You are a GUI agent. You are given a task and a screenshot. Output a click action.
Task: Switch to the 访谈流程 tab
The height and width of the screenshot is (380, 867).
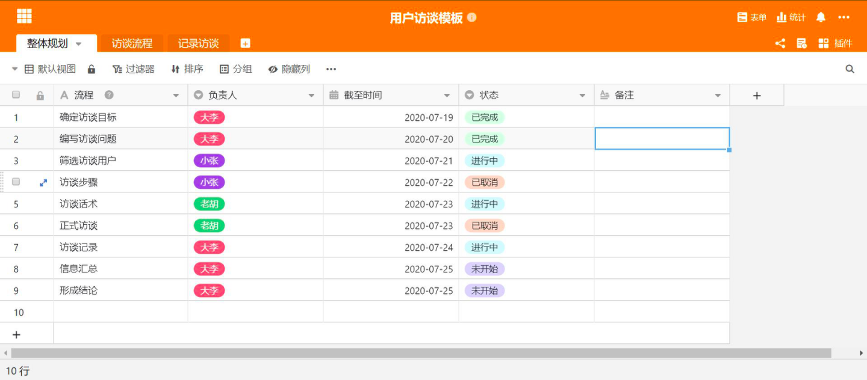(x=132, y=43)
